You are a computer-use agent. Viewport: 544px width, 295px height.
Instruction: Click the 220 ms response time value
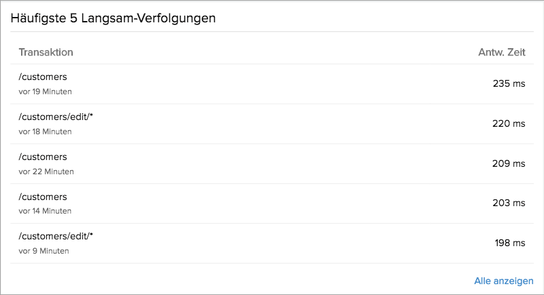point(509,124)
